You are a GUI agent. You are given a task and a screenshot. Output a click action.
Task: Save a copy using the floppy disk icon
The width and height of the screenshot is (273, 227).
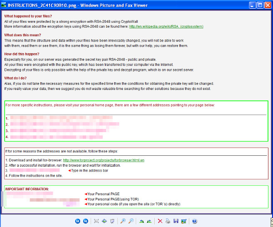(176, 221)
